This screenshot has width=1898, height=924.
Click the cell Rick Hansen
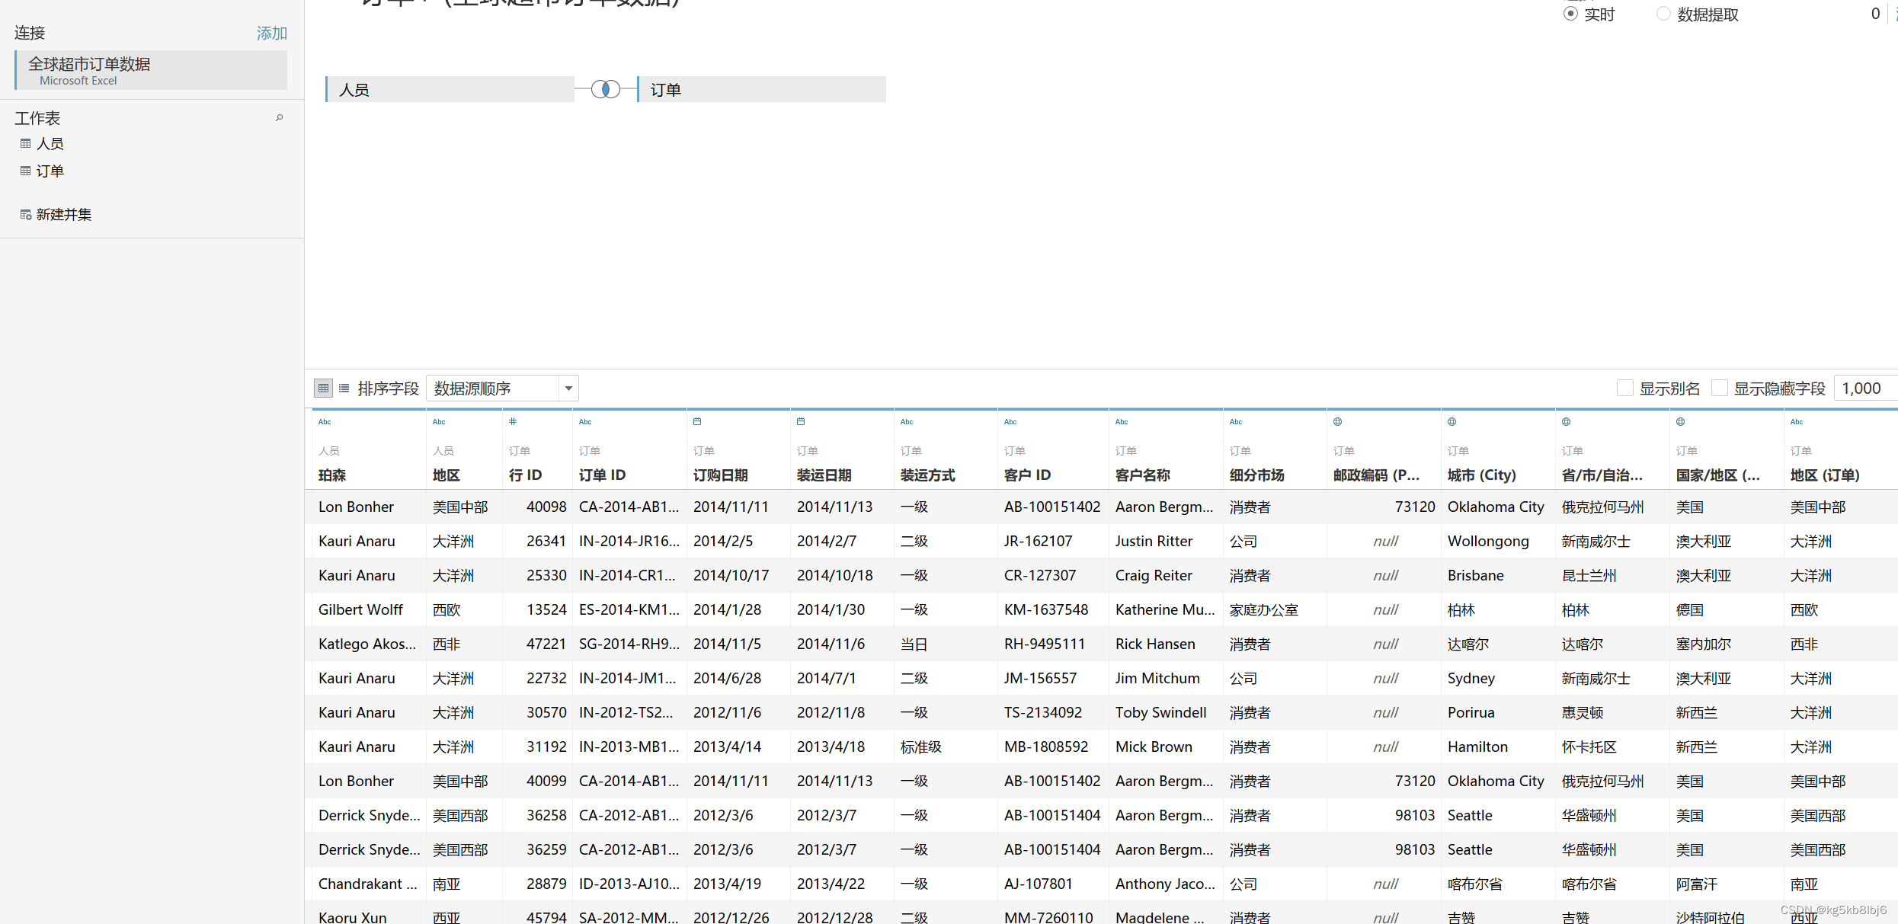(x=1155, y=644)
